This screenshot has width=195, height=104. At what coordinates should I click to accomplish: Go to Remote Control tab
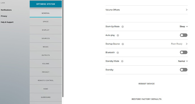45,80
